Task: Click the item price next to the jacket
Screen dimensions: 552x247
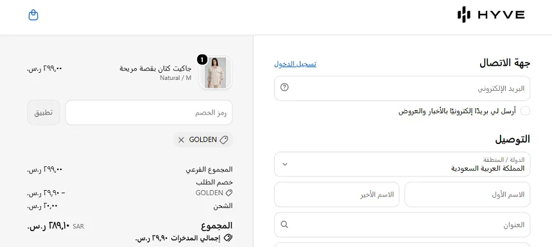Action: tap(45, 68)
